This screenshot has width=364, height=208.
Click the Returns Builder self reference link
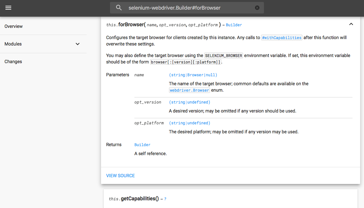(142, 145)
